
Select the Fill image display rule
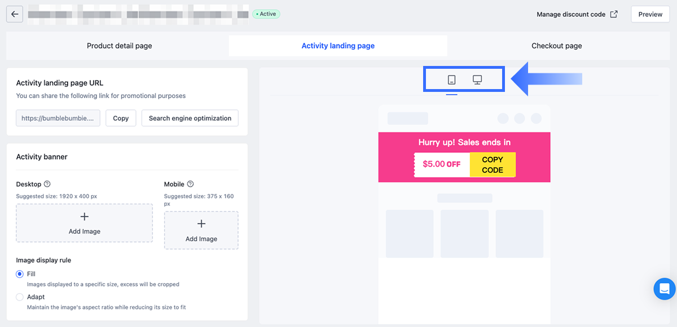click(20, 274)
